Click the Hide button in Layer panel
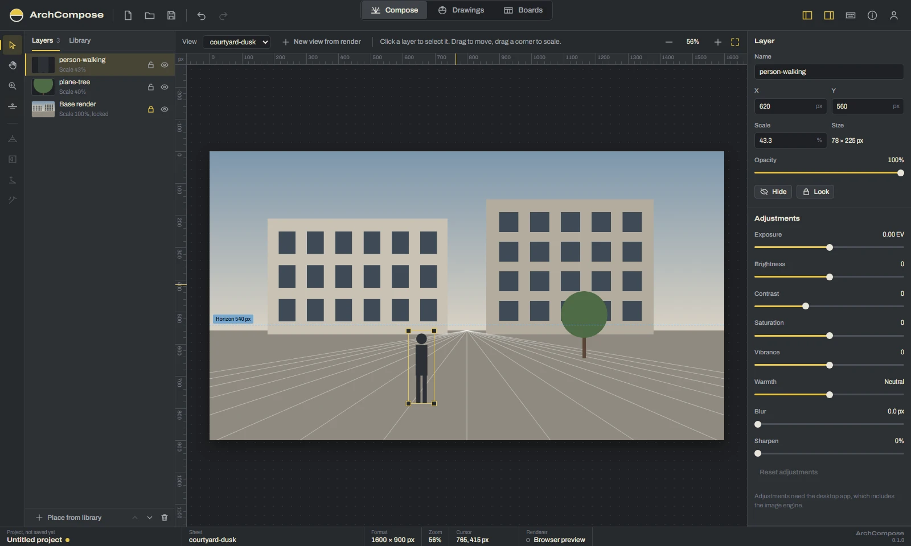Image resolution: width=911 pixels, height=546 pixels. tap(773, 192)
